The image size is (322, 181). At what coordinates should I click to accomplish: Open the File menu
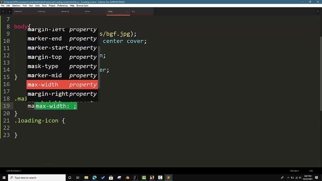pyautogui.click(x=3, y=6)
